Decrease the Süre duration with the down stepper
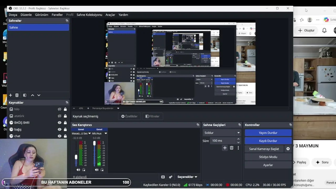 (238, 143)
